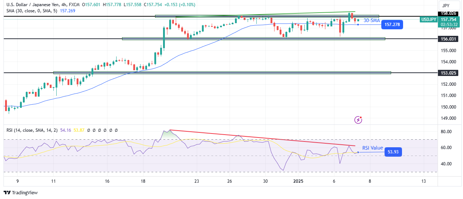Screen dimensions: 463x199
Task: Select the green trendline above price highs
Action: coord(266,14)
